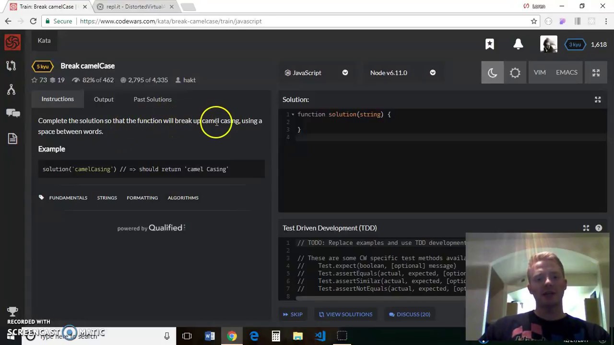Switch to the Instructions tab
This screenshot has width=614, height=345.
(x=58, y=99)
